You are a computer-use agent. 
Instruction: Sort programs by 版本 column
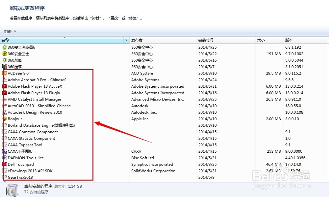[x=289, y=40]
